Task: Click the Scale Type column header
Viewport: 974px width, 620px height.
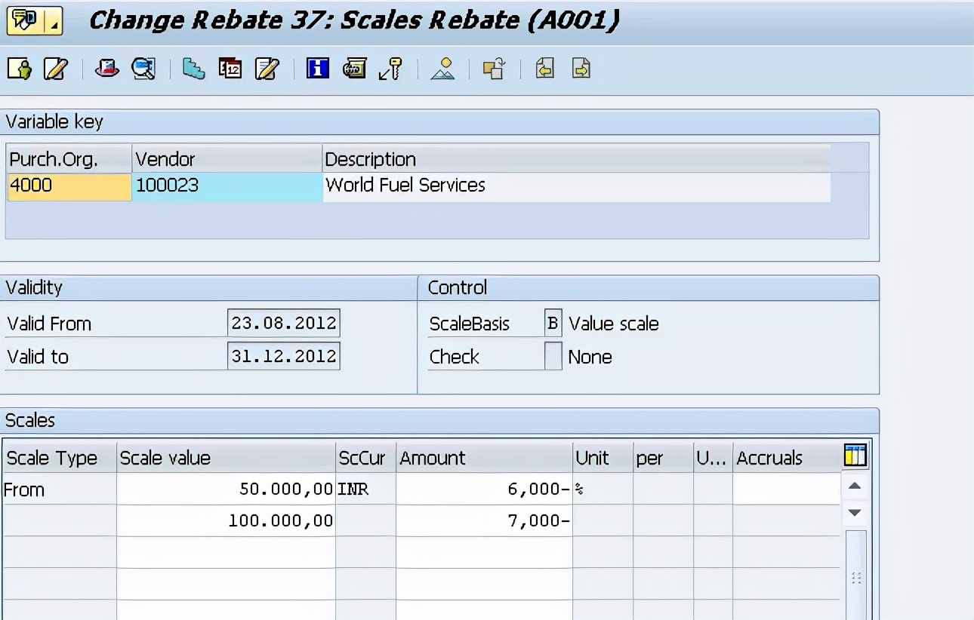Action: coord(59,458)
